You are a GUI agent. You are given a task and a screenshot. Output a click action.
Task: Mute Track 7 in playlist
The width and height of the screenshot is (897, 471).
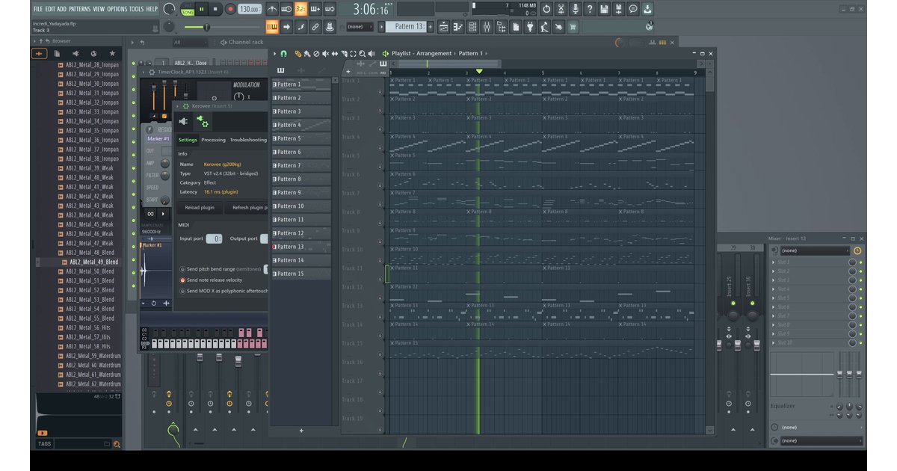click(380, 206)
